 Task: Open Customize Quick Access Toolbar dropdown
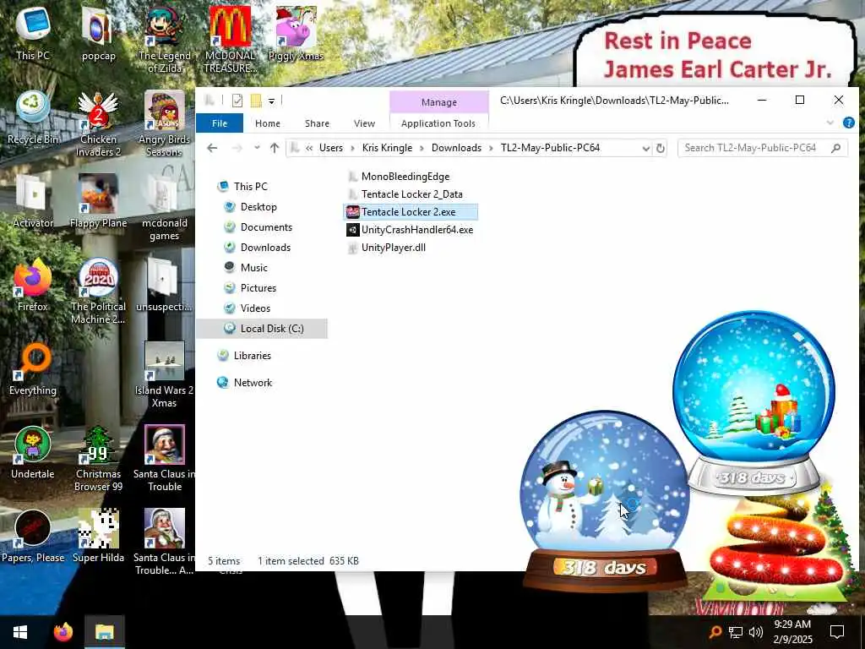(x=271, y=101)
